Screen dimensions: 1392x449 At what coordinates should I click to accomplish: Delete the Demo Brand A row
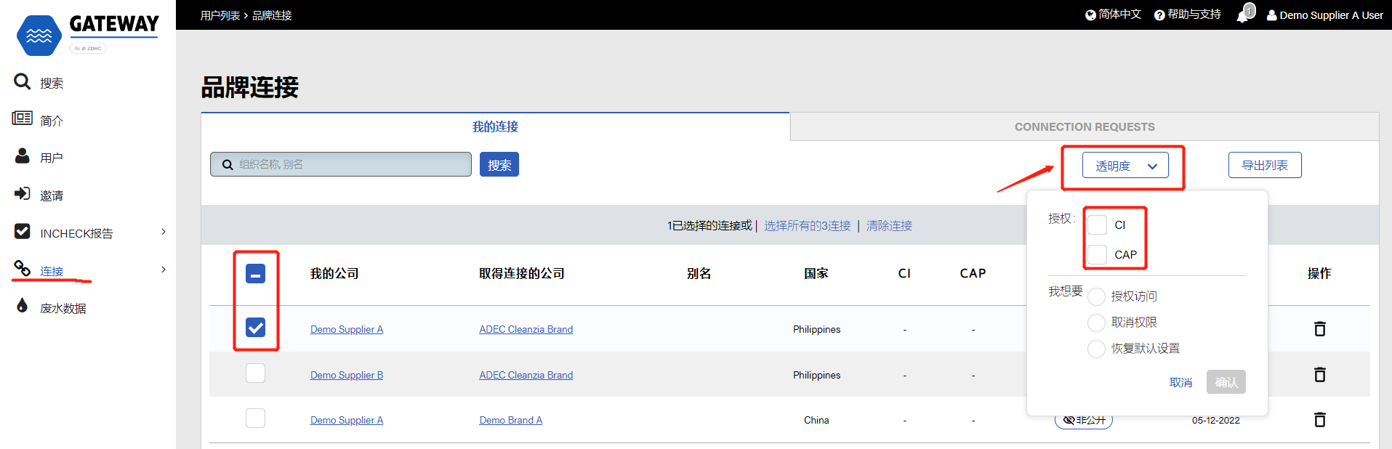1320,420
